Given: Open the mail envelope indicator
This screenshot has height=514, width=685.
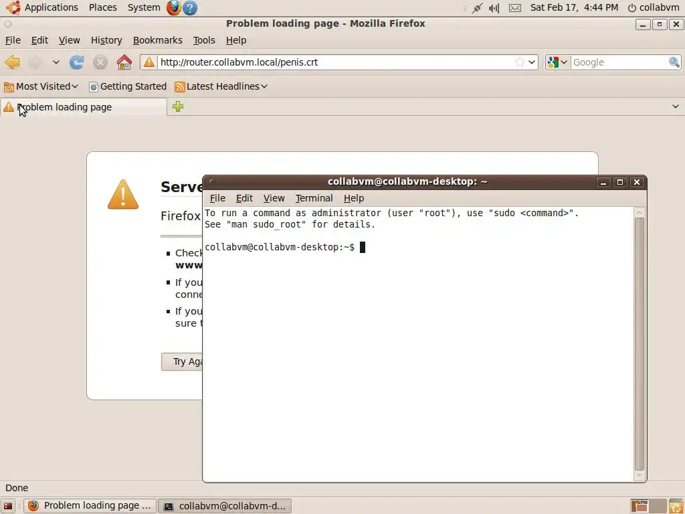Looking at the screenshot, I should tap(515, 8).
